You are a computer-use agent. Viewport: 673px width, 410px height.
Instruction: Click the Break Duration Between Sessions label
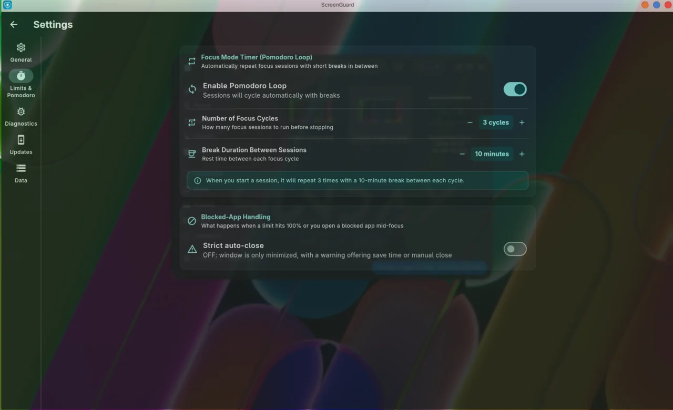(x=254, y=150)
